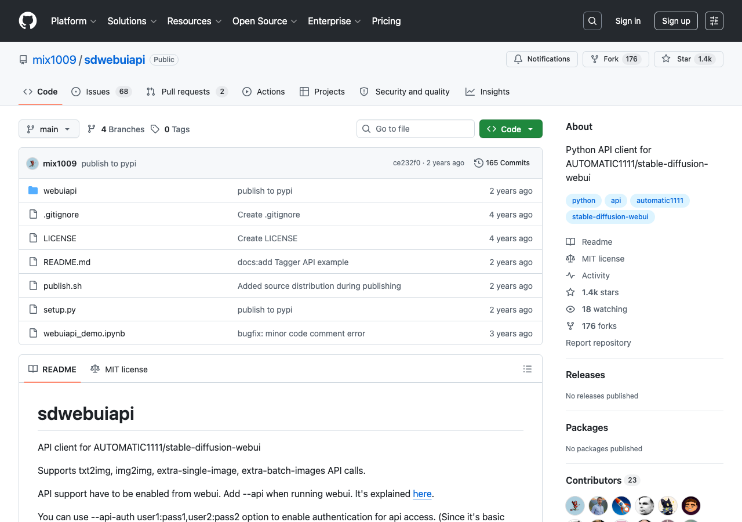Expand the Platform menu
Image resolution: width=742 pixels, height=522 pixels.
coord(74,21)
